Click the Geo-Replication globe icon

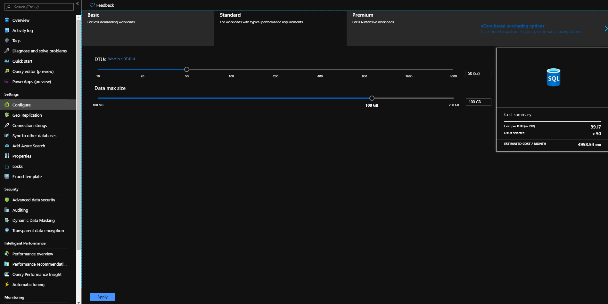(x=7, y=115)
